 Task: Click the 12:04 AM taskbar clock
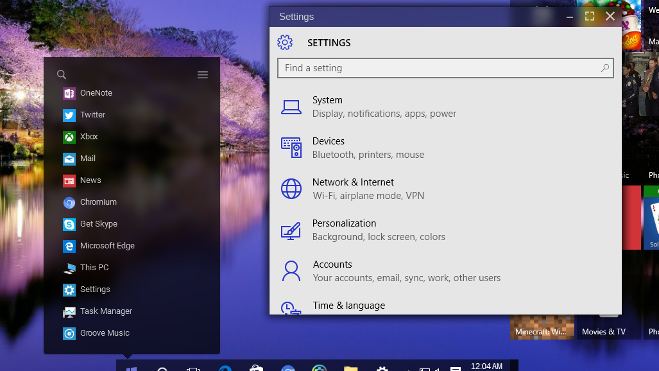coord(486,367)
